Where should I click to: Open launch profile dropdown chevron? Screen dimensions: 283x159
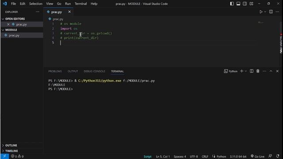click(246, 71)
